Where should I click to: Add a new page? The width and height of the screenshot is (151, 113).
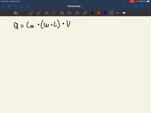click(136, 6)
